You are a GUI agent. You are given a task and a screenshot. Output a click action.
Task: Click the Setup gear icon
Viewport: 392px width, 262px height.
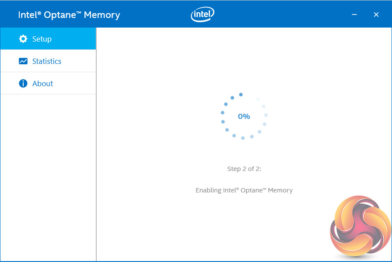pyautogui.click(x=23, y=39)
